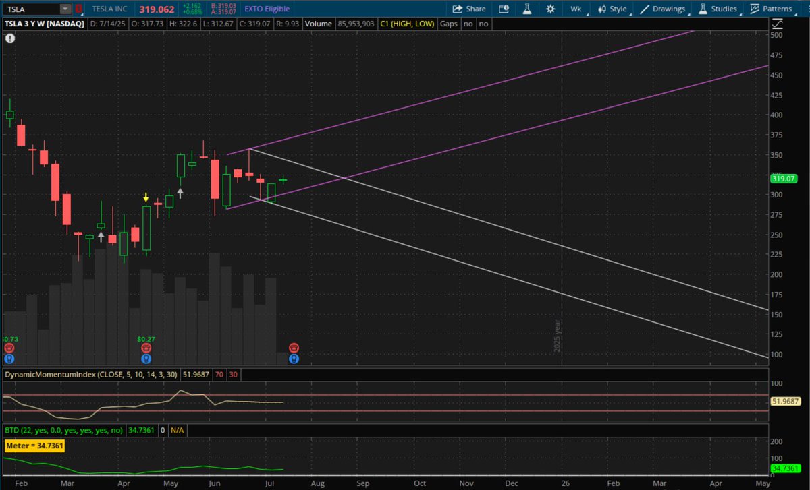The image size is (810, 490).
Task: Open the flask (thinkScript lab) icon
Action: tap(526, 9)
